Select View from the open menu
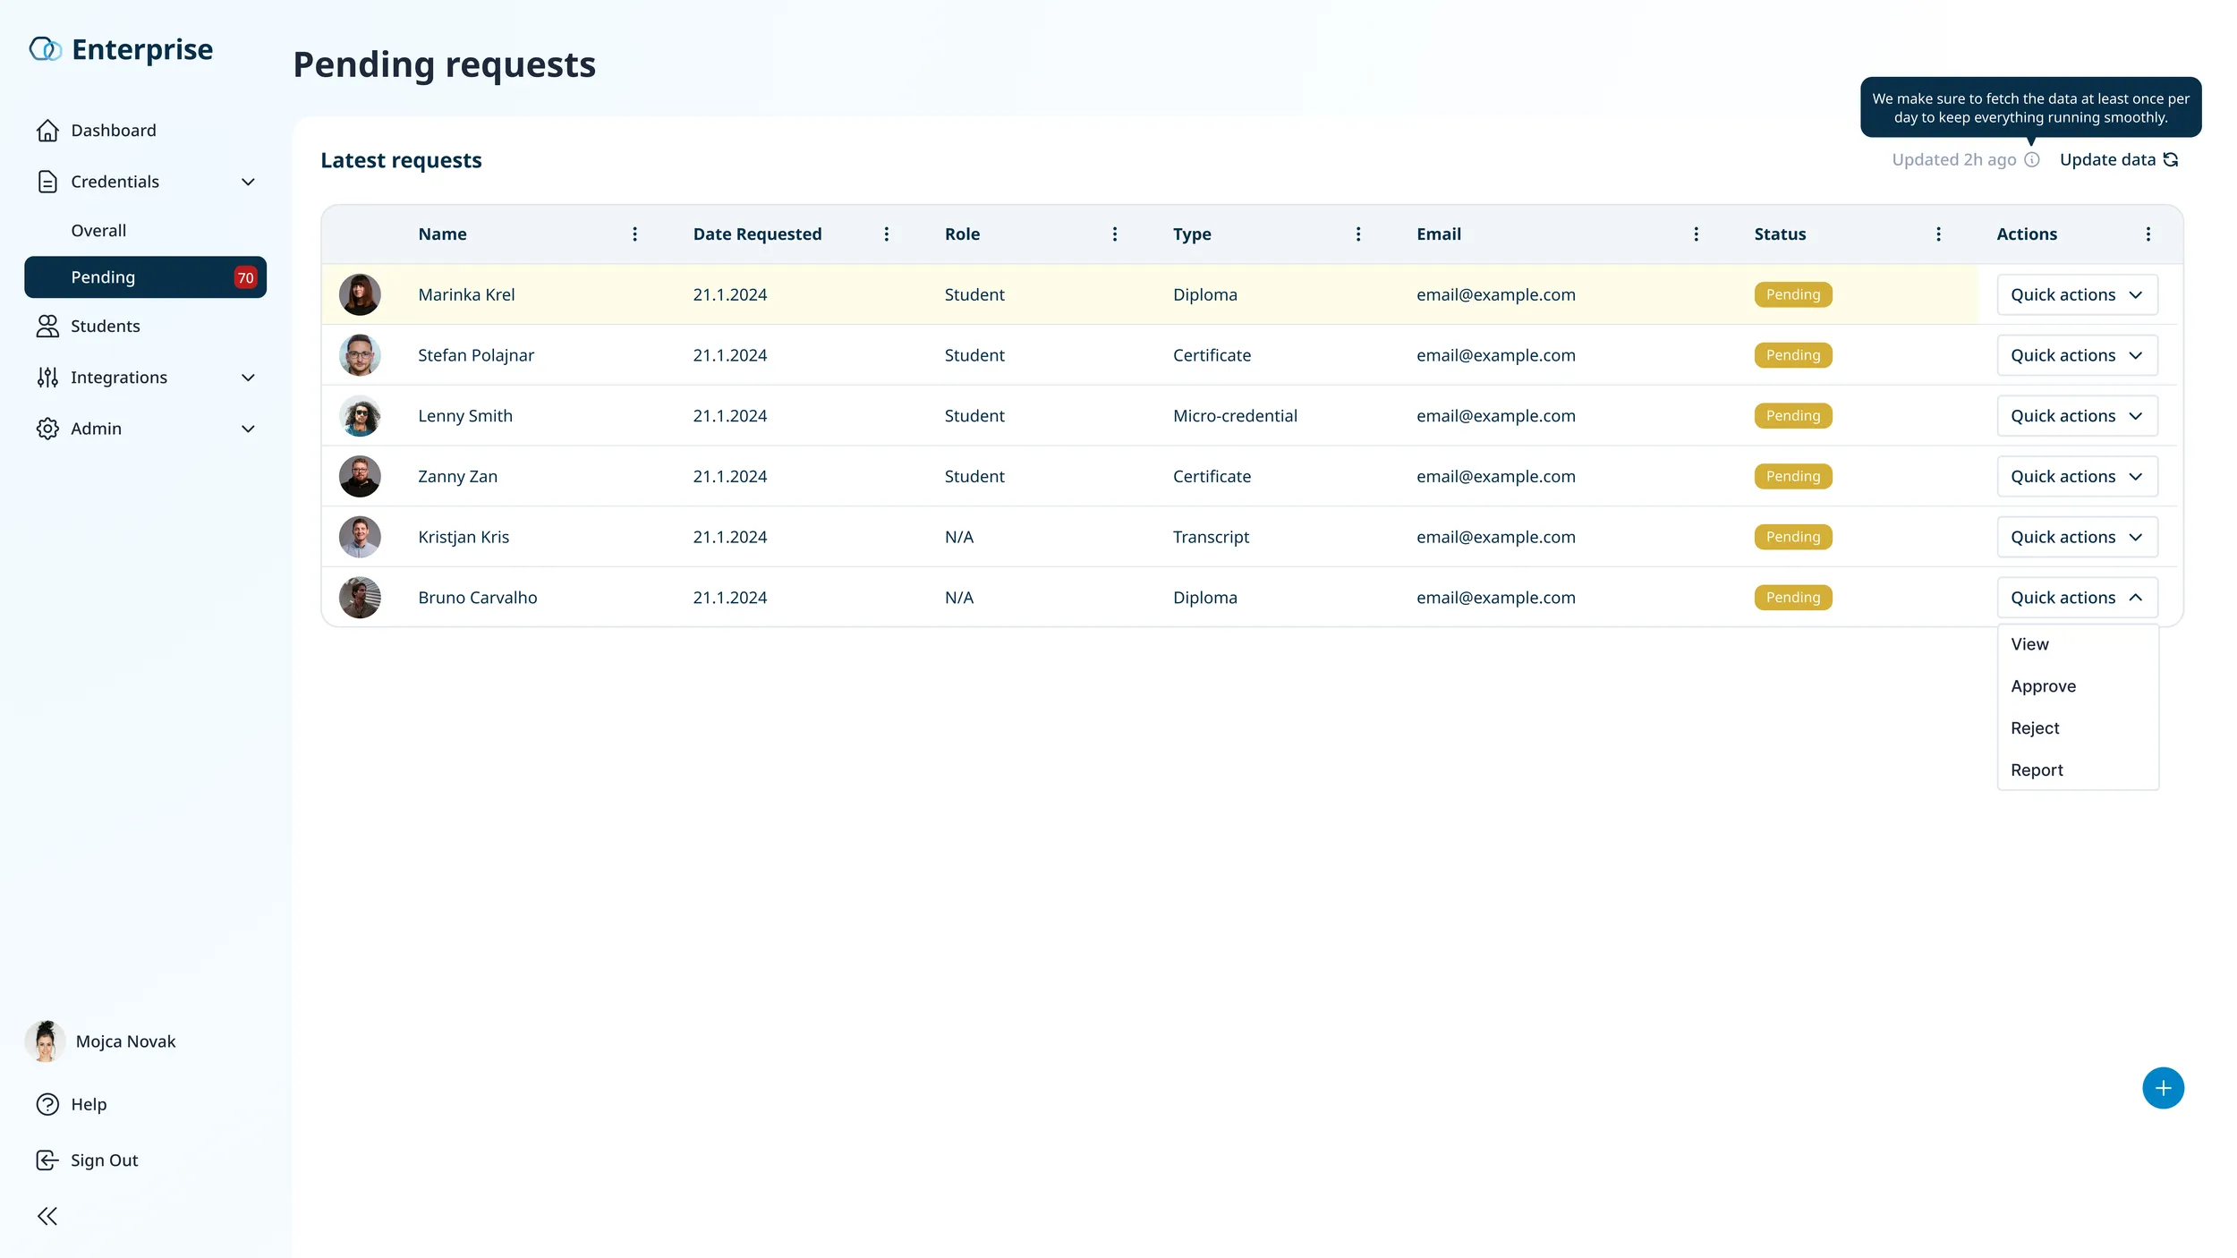The width and height of the screenshot is (2237, 1258). pyautogui.click(x=2078, y=645)
